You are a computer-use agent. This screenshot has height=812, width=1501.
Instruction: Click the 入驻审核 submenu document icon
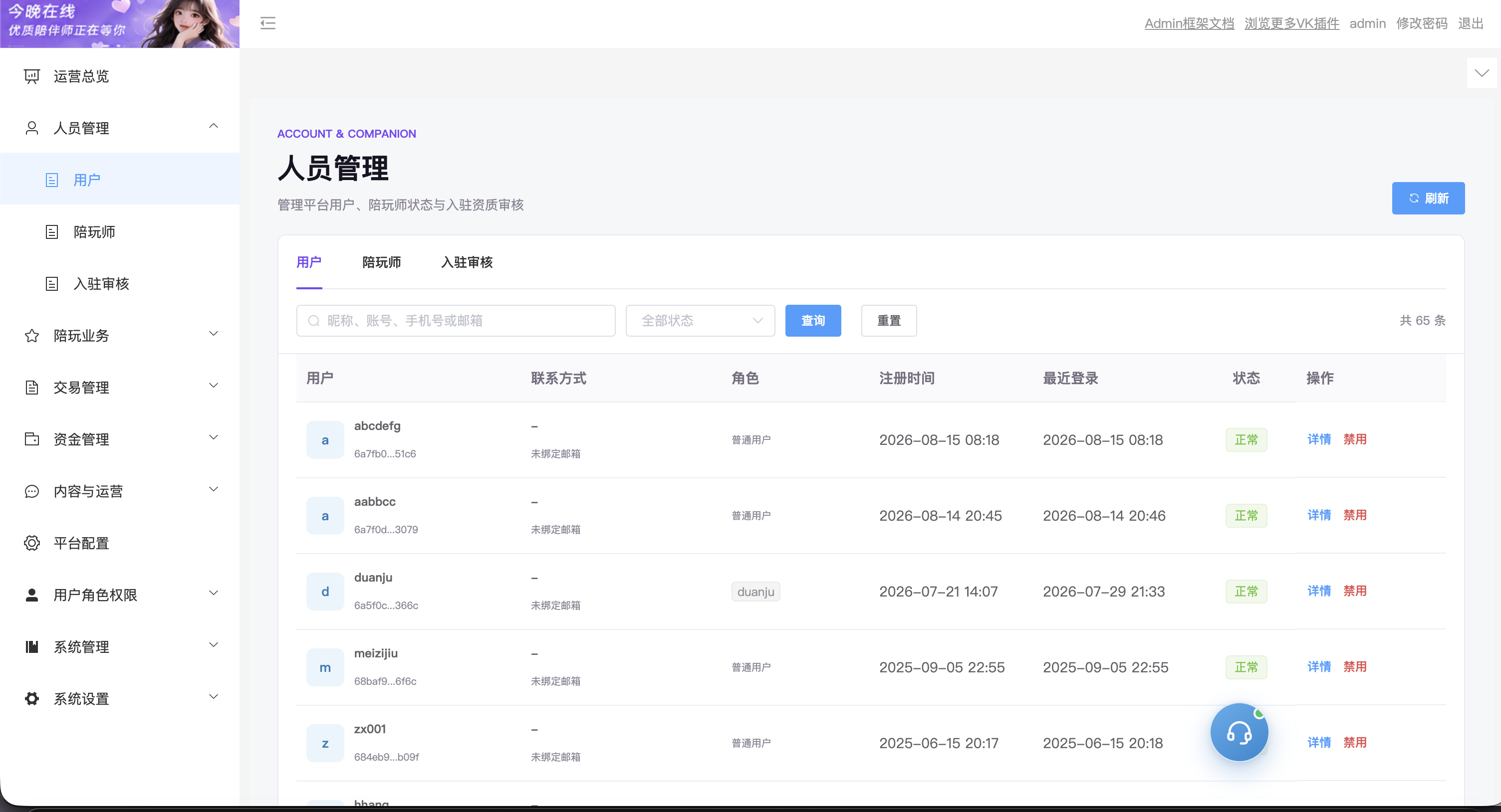tap(52, 284)
